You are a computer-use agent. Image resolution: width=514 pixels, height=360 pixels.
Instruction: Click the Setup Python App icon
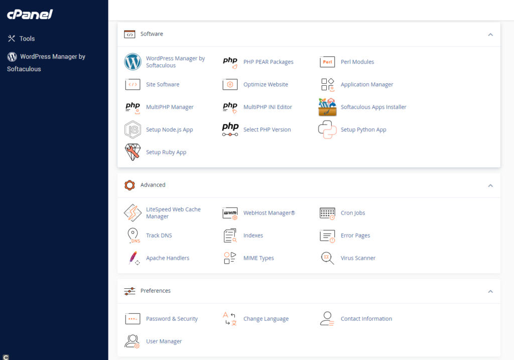(327, 130)
